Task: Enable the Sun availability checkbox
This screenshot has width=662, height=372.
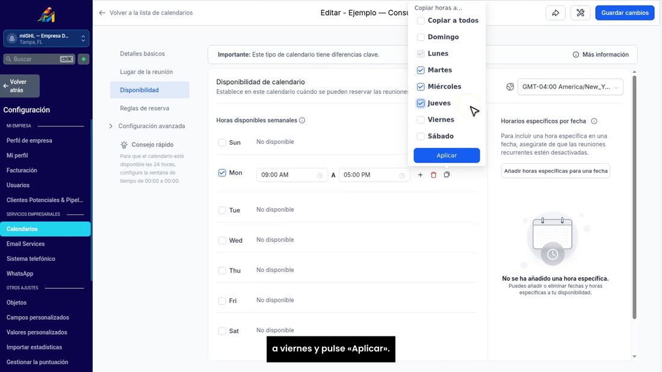Action: click(222, 142)
